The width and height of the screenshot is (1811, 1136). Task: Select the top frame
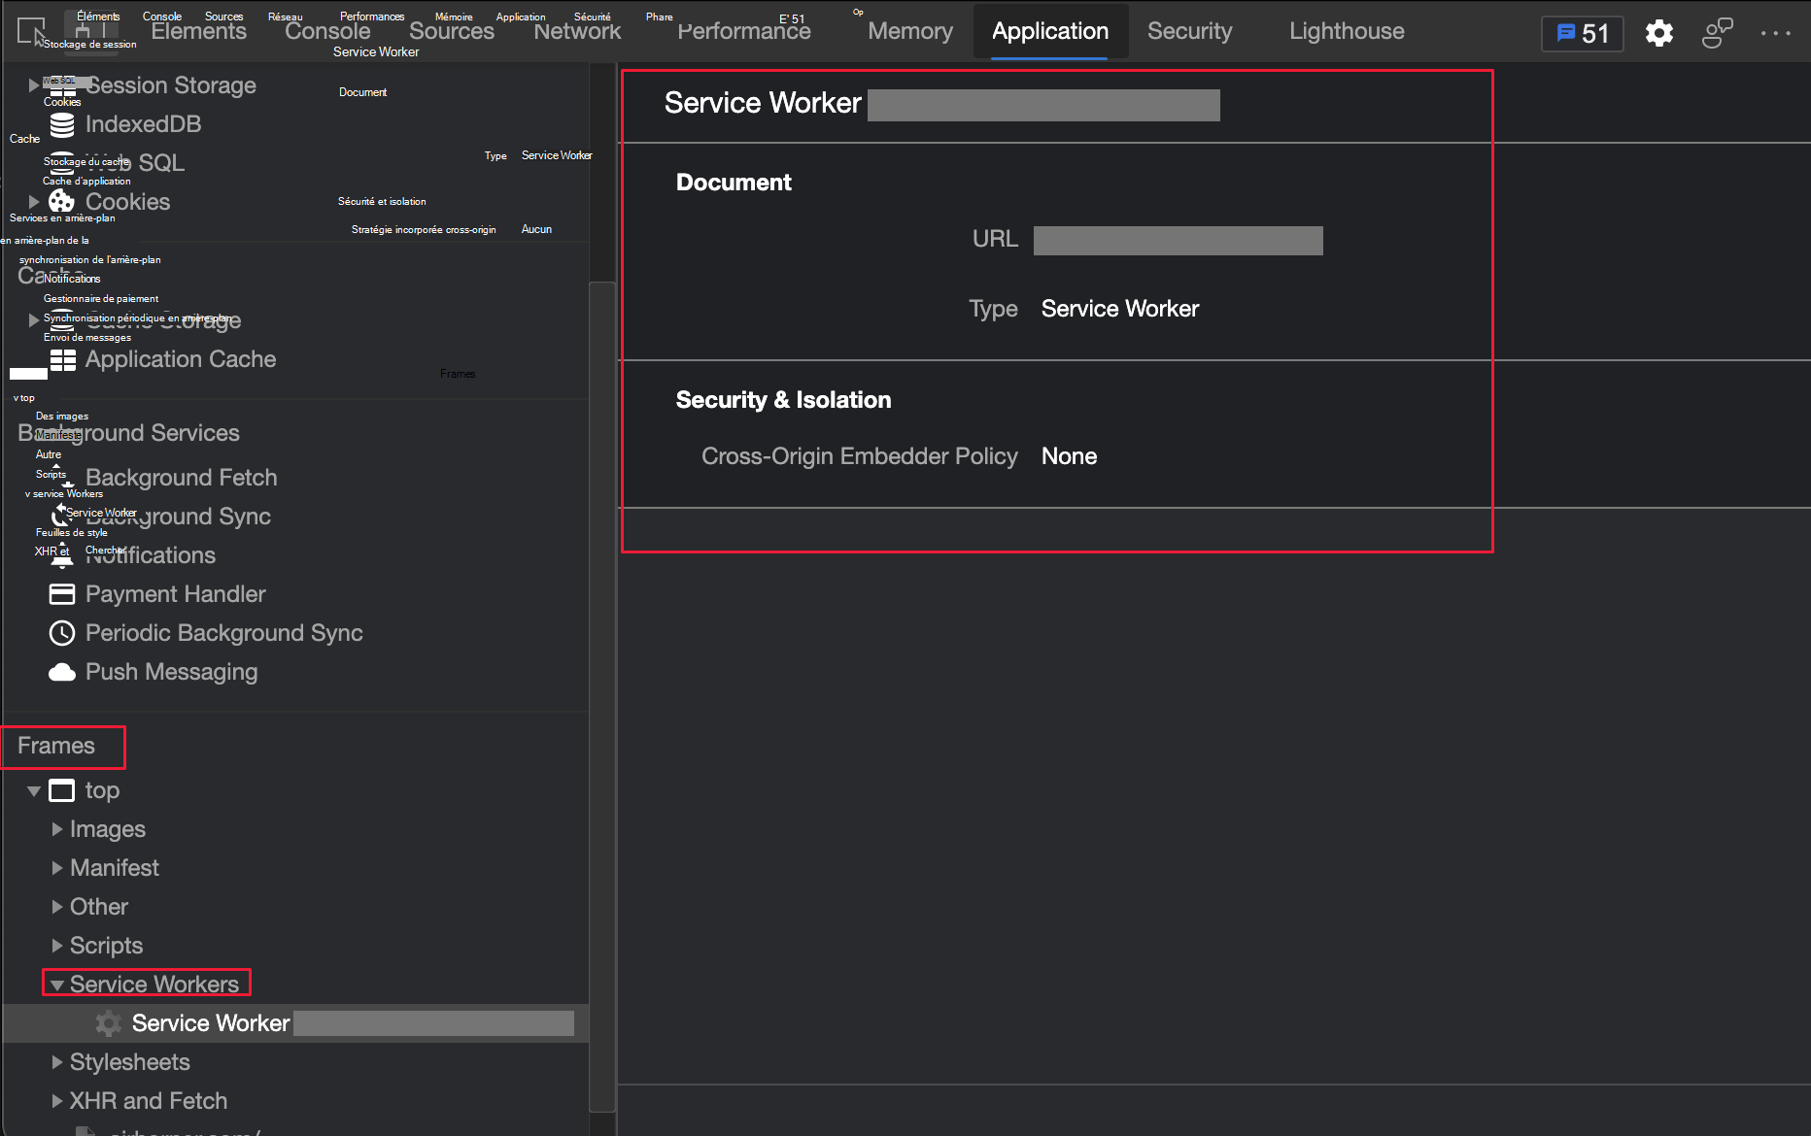tap(102, 790)
